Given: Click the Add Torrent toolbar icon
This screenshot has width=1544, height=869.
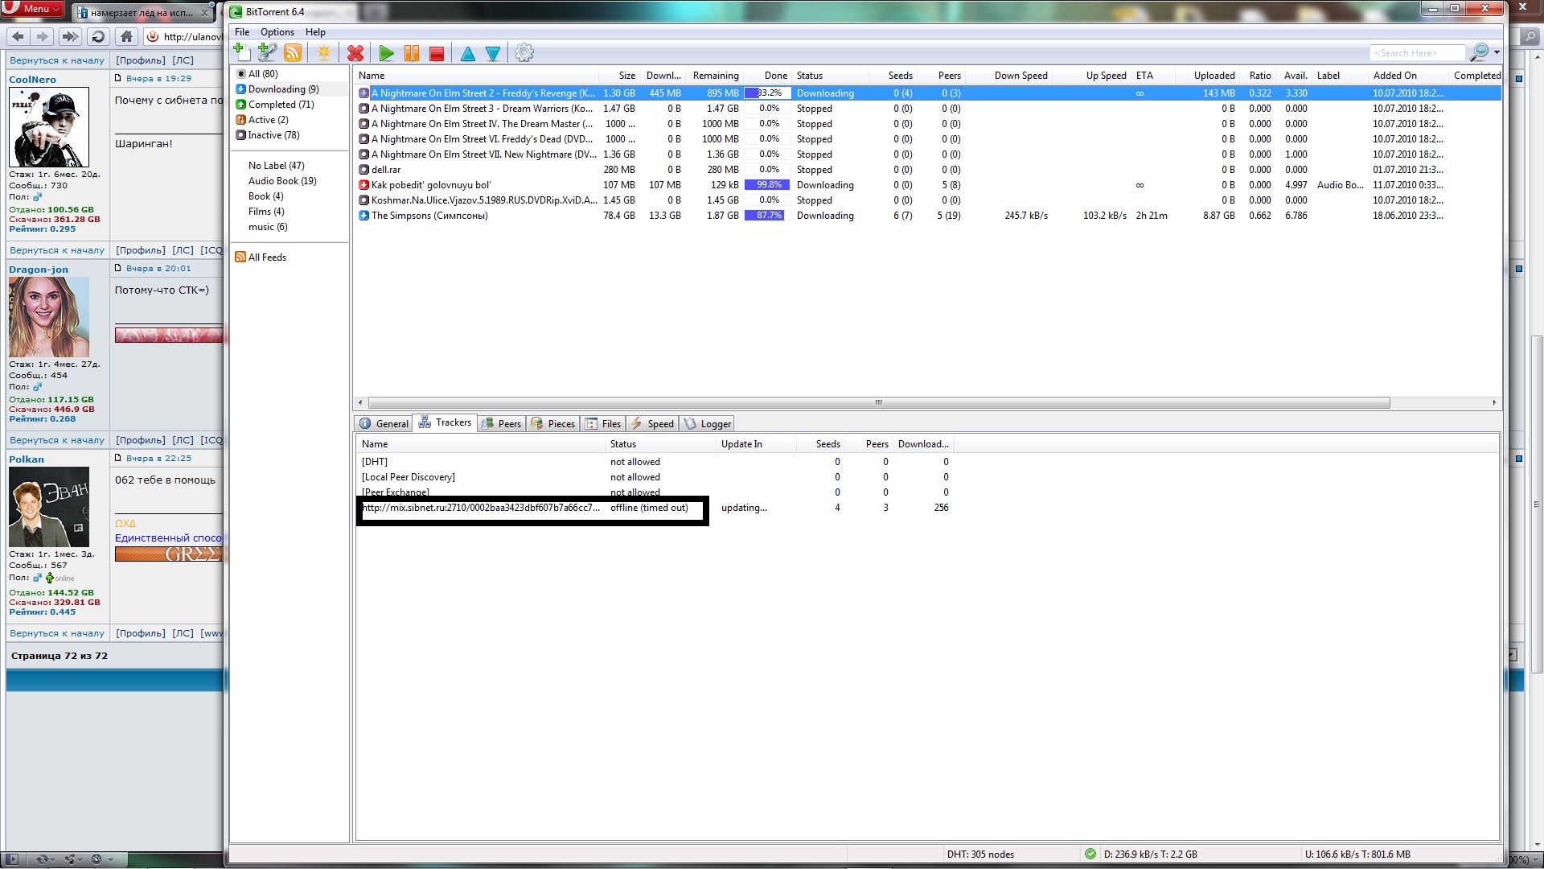Looking at the screenshot, I should coord(241,53).
